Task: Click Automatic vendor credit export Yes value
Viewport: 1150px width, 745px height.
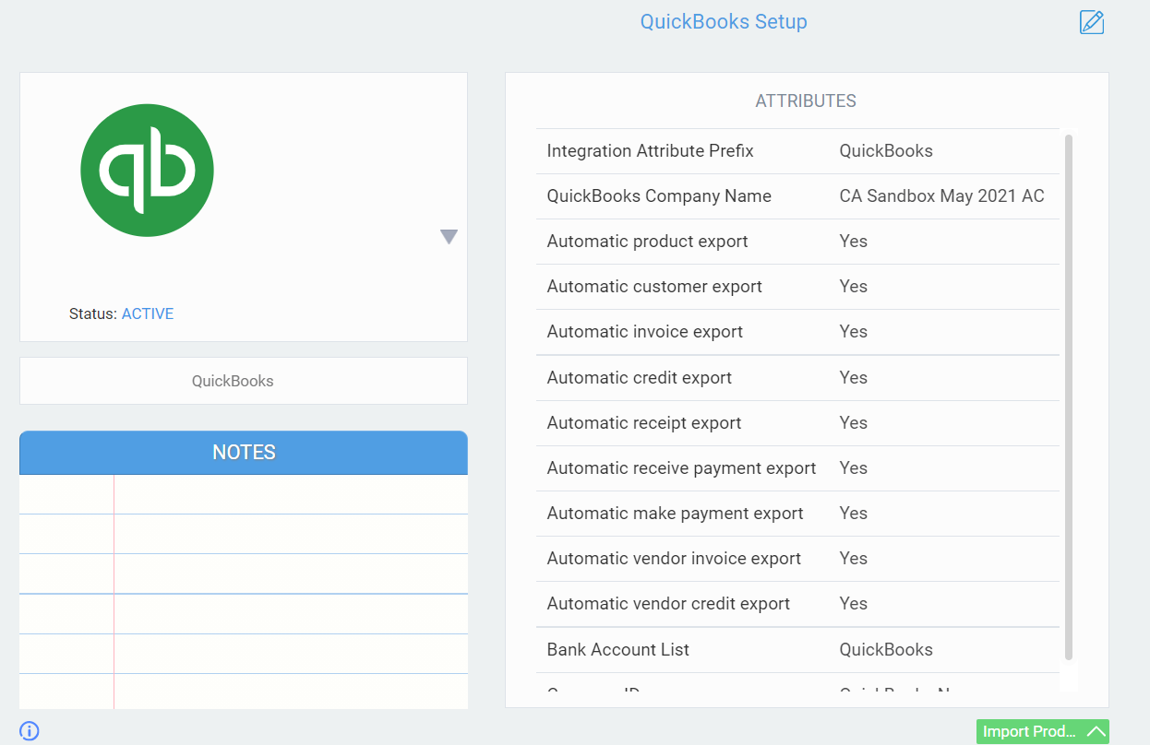Action: pos(853,604)
